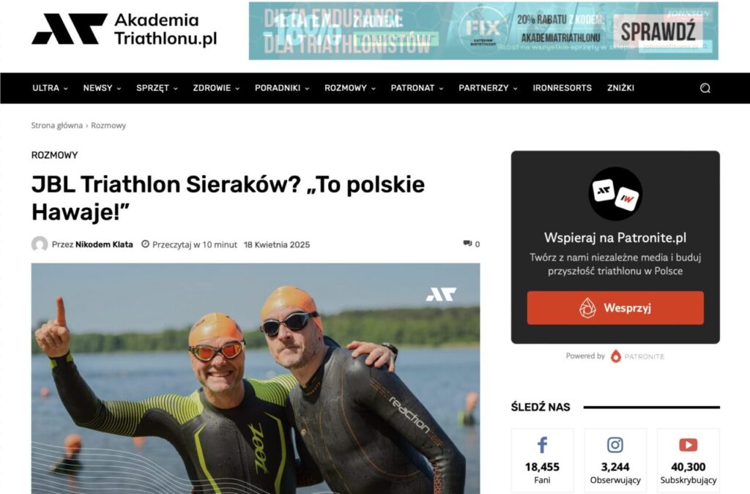Expand the SPRZĘT menu dropdown
This screenshot has height=494, width=750.
click(x=157, y=88)
